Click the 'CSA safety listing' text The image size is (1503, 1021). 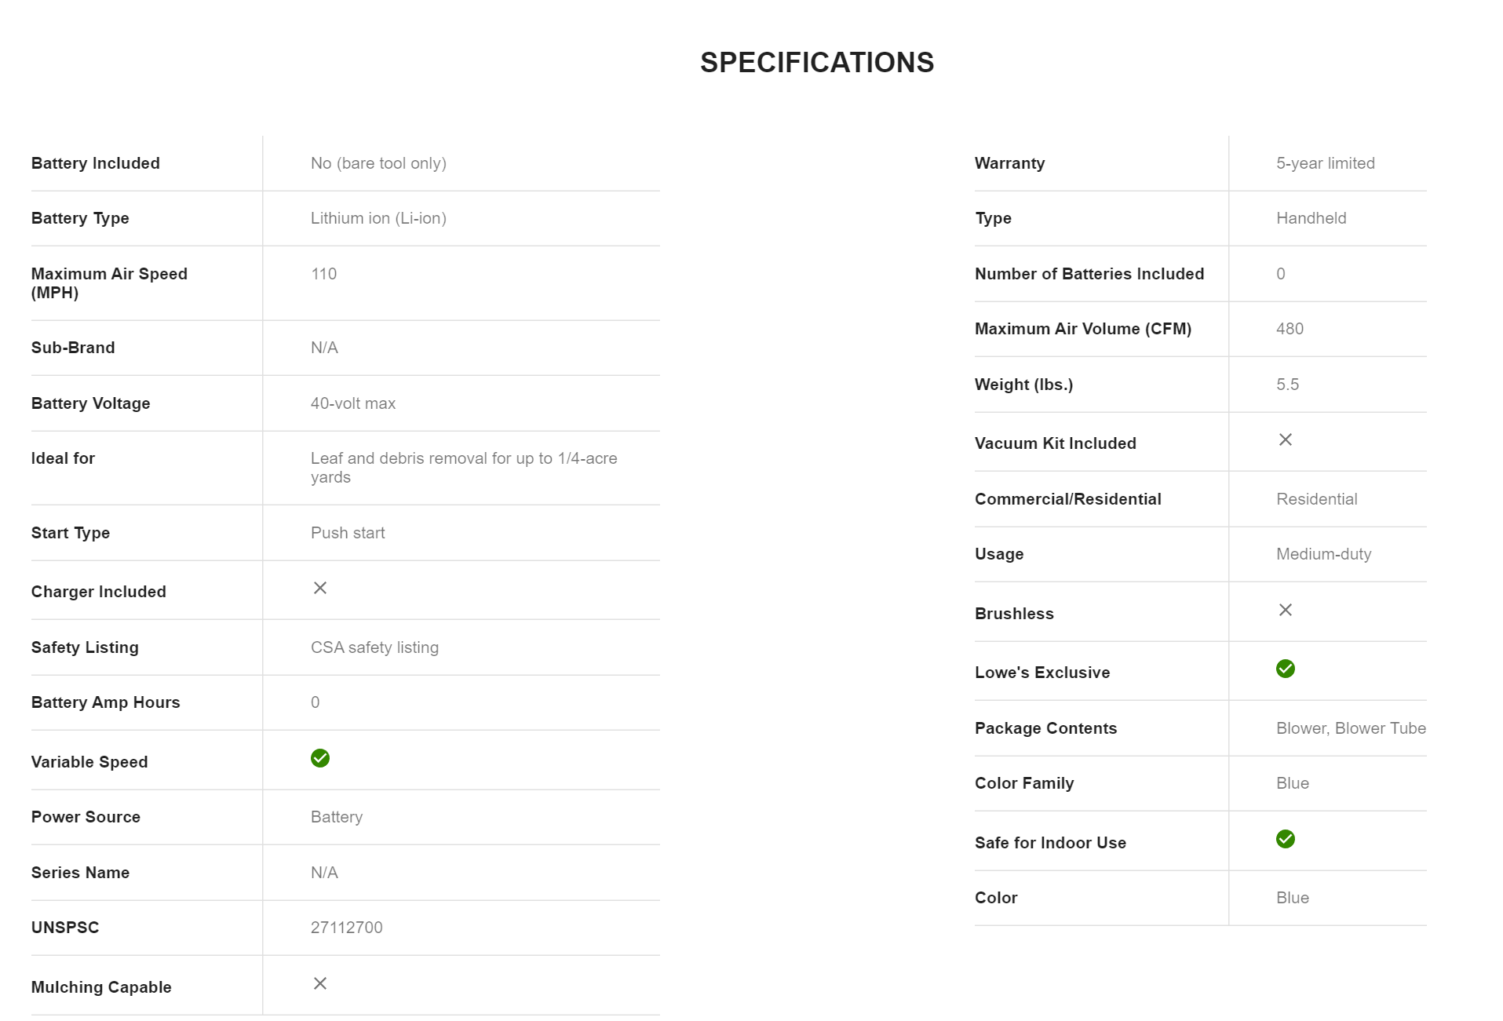[374, 647]
